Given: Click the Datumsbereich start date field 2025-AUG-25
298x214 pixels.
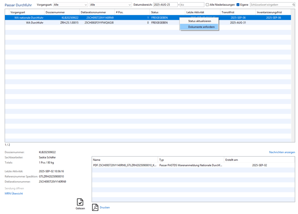Looking at the screenshot, I should (165, 5).
